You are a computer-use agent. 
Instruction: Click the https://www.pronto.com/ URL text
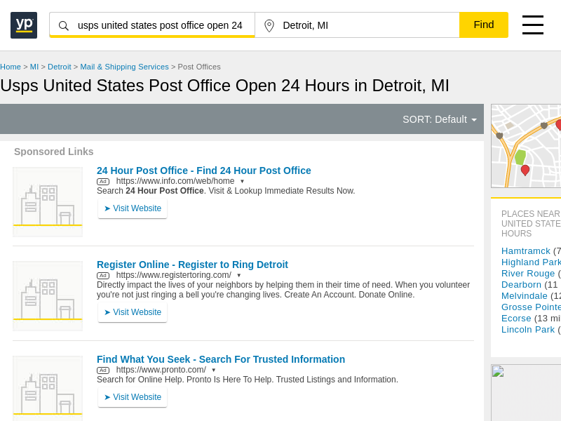(161, 370)
